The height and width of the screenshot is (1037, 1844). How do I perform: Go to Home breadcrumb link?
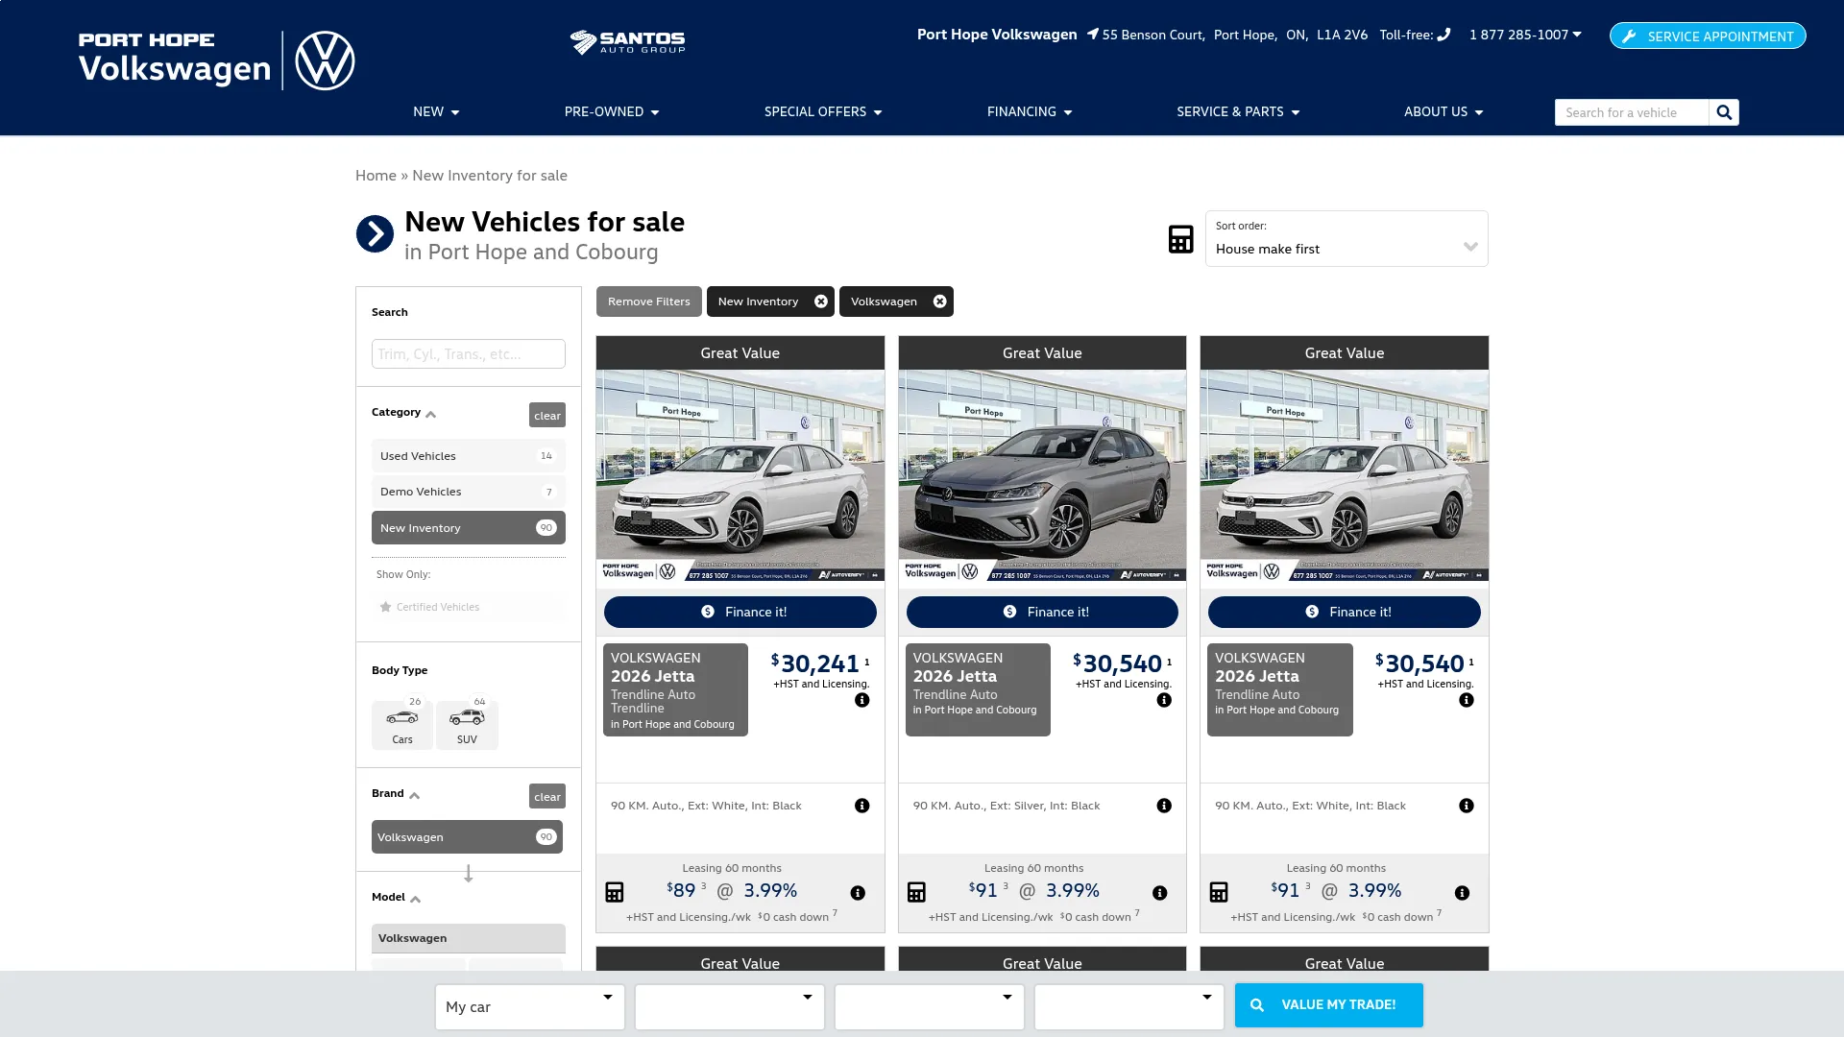[x=376, y=175]
